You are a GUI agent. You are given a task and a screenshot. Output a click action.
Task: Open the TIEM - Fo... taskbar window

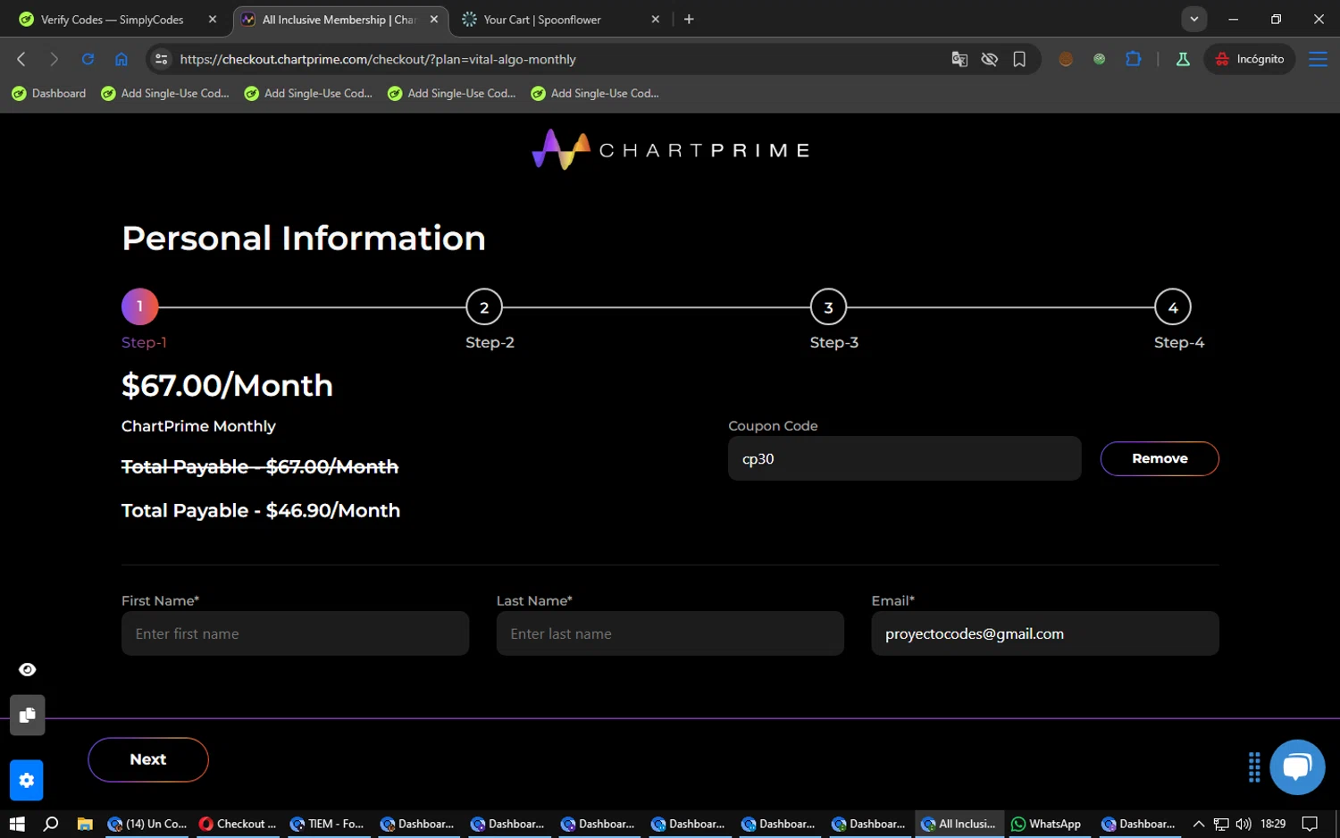328,824
